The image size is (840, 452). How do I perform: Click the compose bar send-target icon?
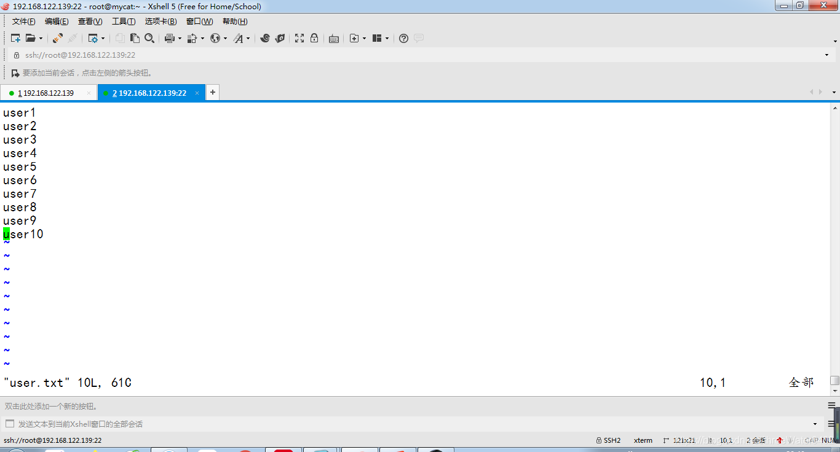(x=9, y=424)
